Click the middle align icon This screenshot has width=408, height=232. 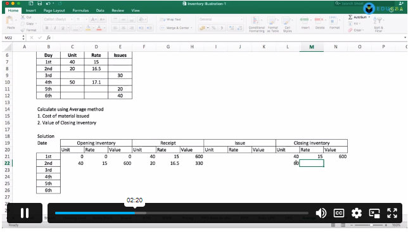tap(124, 20)
